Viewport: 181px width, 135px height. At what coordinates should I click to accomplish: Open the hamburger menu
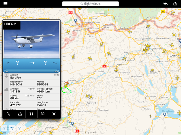pyautogui.click(x=5, y=4)
